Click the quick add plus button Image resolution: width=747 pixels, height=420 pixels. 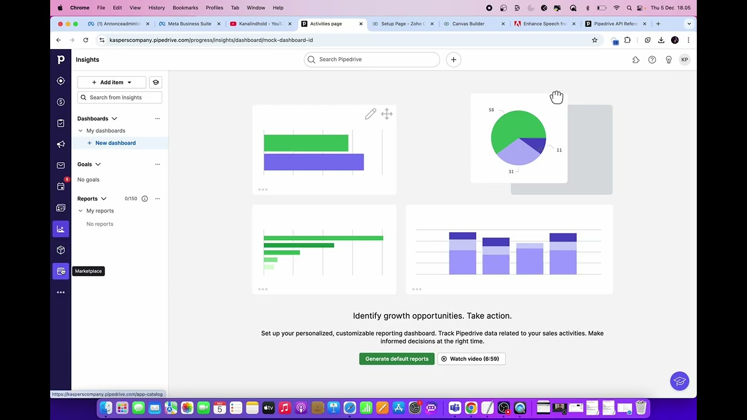coord(453,60)
